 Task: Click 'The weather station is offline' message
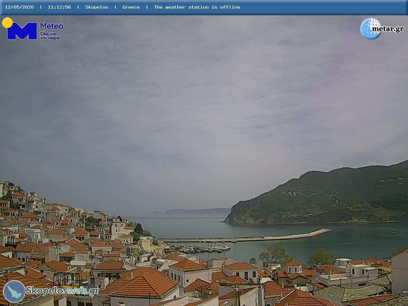point(197,7)
